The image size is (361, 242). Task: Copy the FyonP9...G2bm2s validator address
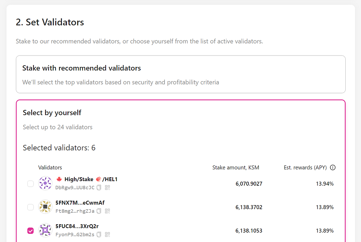tap(99, 234)
